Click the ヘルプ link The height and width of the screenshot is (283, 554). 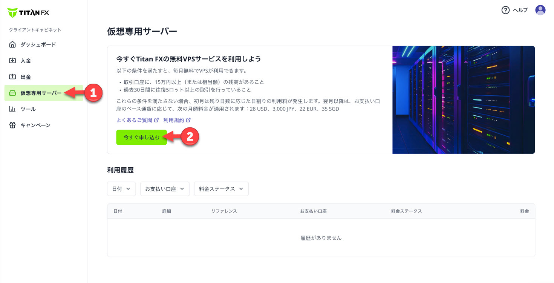tap(520, 10)
